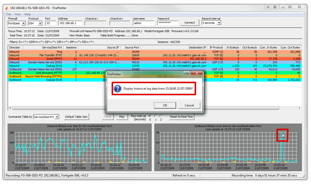Click the table's scrollbar right arrow

click(x=299, y=108)
